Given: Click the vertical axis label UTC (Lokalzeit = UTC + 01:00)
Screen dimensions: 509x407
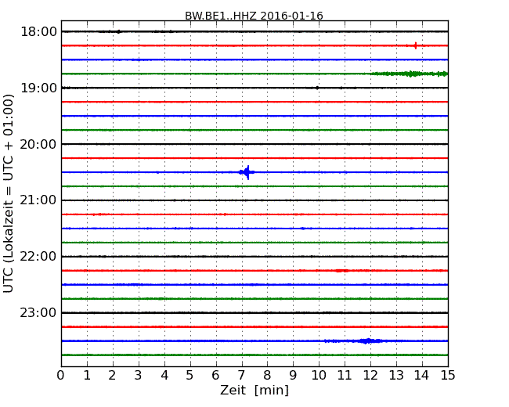Looking at the screenshot, I should point(8,193).
